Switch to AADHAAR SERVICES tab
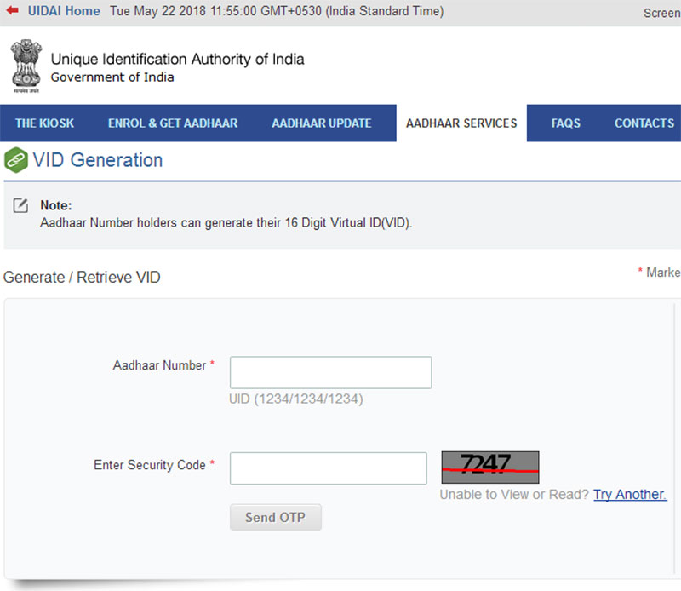The width and height of the screenshot is (681, 591). [461, 123]
